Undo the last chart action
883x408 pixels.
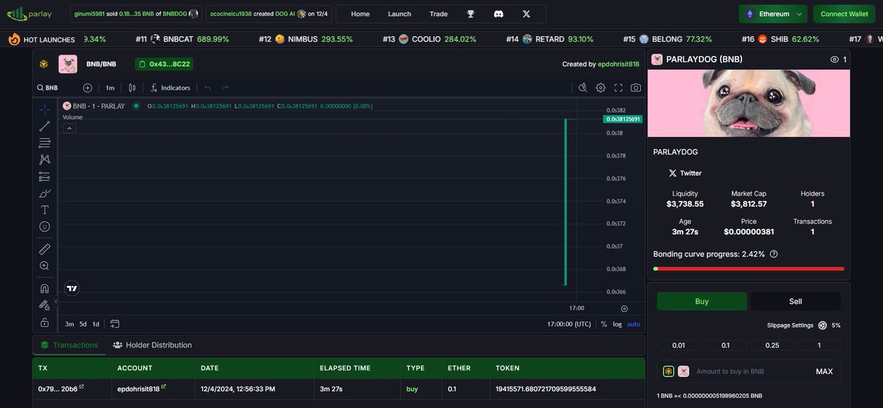pos(208,87)
